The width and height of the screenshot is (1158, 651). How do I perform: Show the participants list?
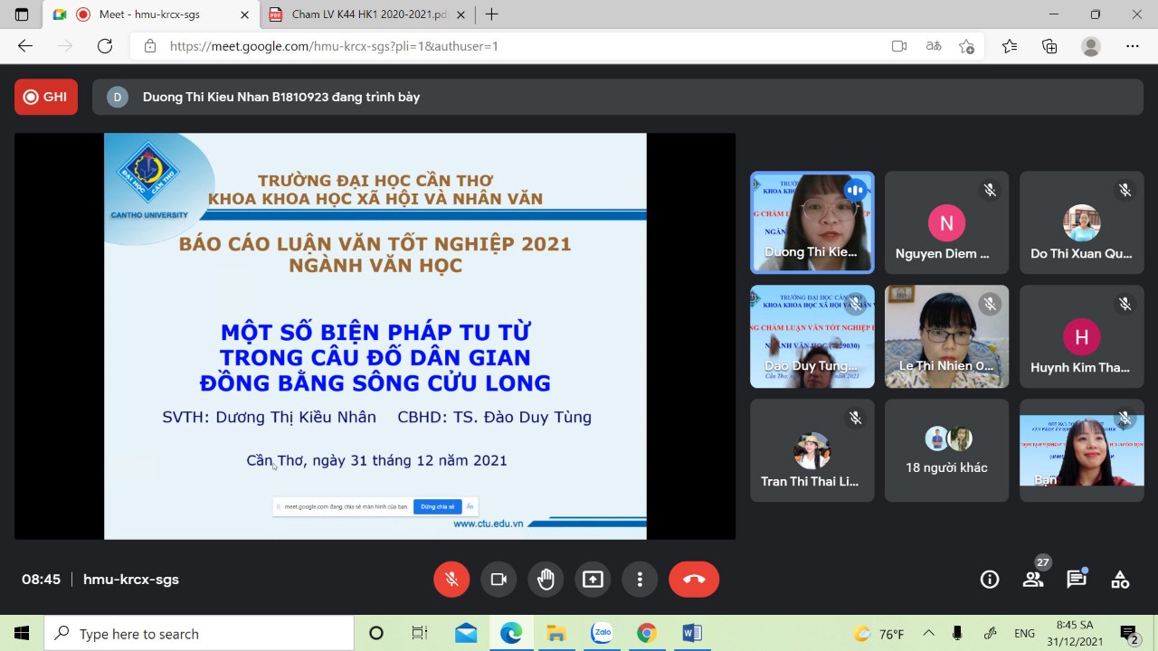pos(1033,580)
